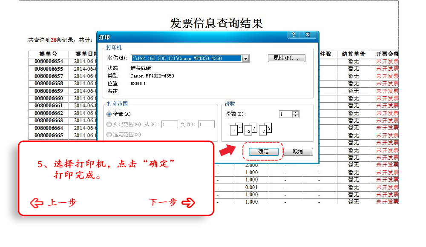Select the 页码范围(G) radio button
The width and height of the screenshot is (426, 247).
click(109, 124)
